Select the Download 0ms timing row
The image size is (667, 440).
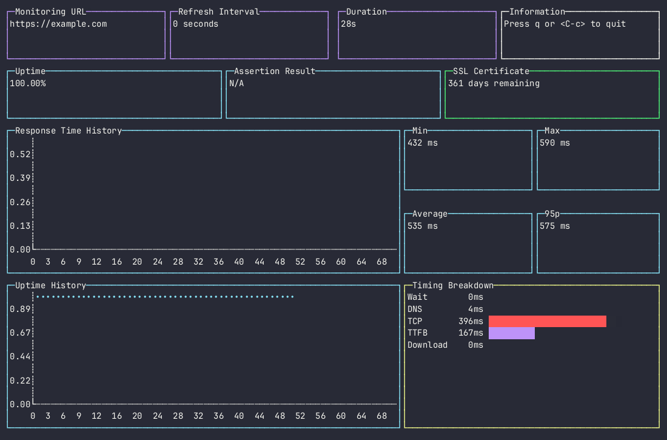pyautogui.click(x=446, y=345)
